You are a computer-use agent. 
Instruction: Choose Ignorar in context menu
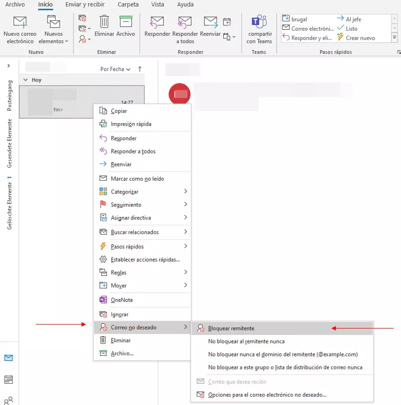coord(142,314)
